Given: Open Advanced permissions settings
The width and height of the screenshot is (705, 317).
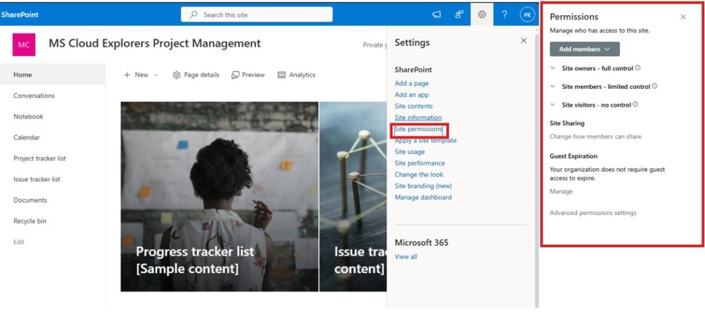Looking at the screenshot, I should click(x=593, y=212).
